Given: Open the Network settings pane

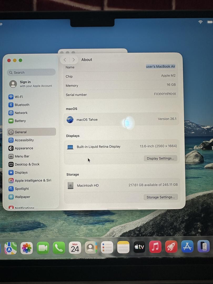Looking at the screenshot, I should pyautogui.click(x=21, y=113).
